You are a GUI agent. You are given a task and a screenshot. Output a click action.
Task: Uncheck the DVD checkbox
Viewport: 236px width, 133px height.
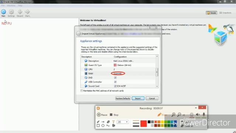click(115, 78)
